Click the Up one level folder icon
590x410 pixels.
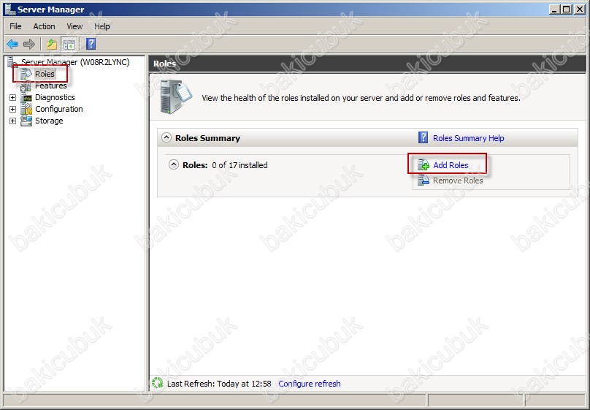[52, 44]
